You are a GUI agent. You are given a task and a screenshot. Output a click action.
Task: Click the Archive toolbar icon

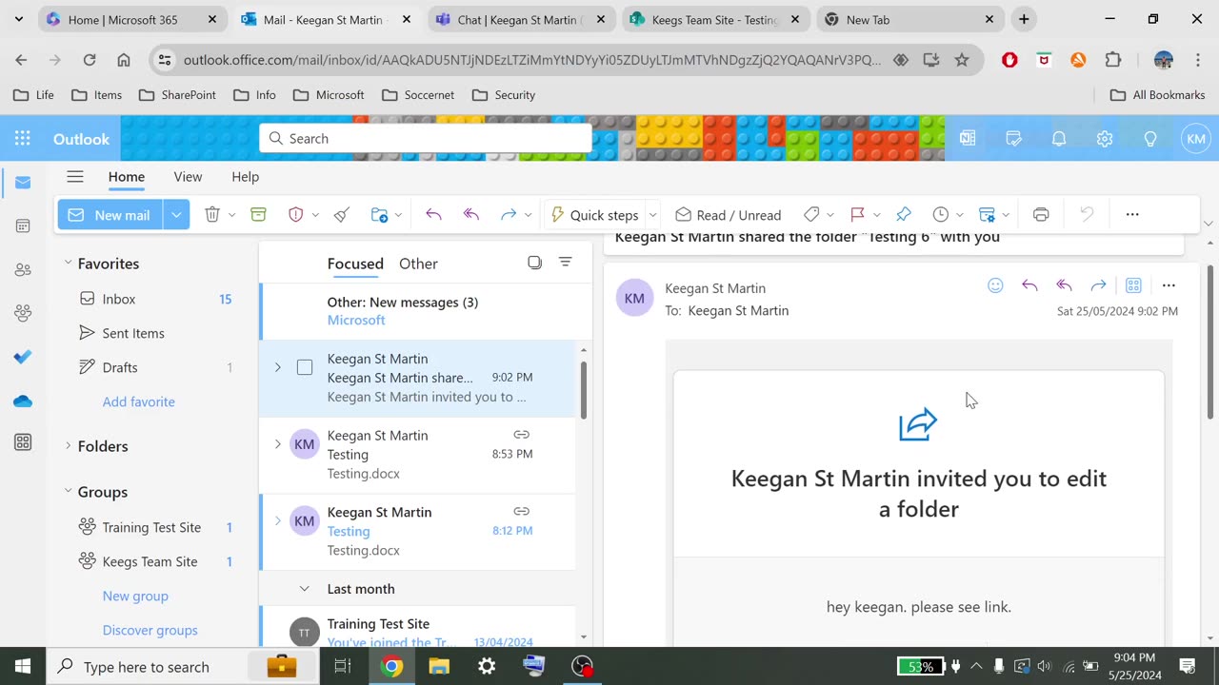point(258,215)
